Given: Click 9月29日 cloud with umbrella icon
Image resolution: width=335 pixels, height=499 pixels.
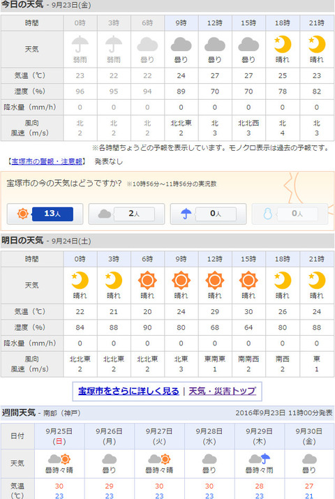Looking at the screenshot, I should pyautogui.click(x=260, y=459).
